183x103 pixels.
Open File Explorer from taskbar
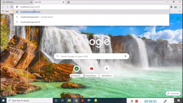pyautogui.click(x=69, y=100)
